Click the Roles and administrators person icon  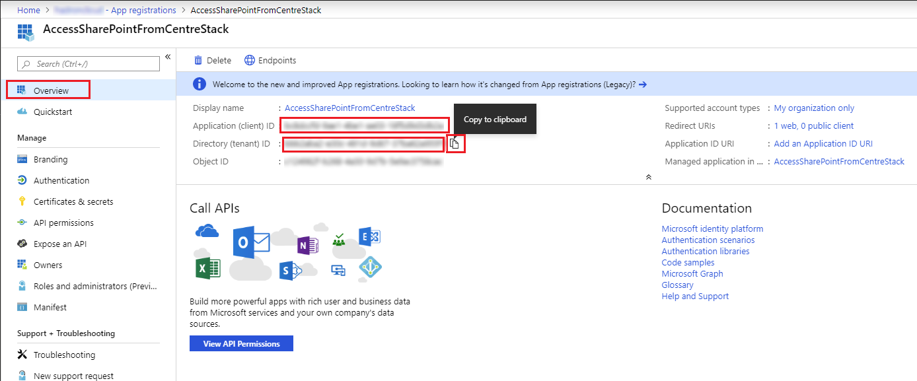(22, 286)
